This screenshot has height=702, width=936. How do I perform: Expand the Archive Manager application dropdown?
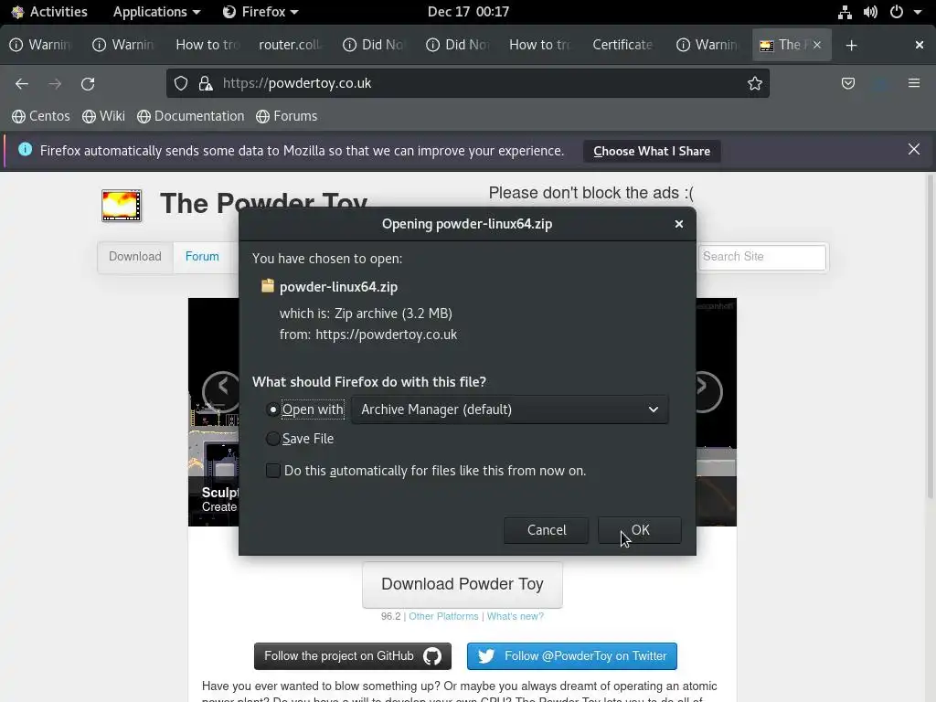(x=510, y=409)
